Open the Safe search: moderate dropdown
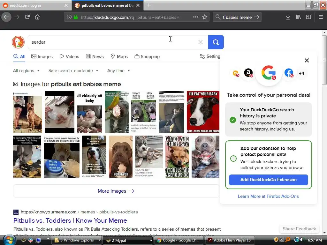Image resolution: width=327 pixels, height=245 pixels. [x=73, y=71]
